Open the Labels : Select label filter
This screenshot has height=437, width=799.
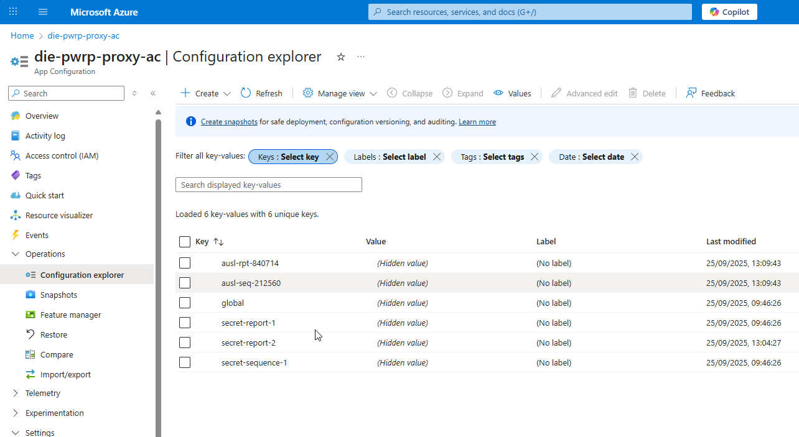tap(390, 157)
